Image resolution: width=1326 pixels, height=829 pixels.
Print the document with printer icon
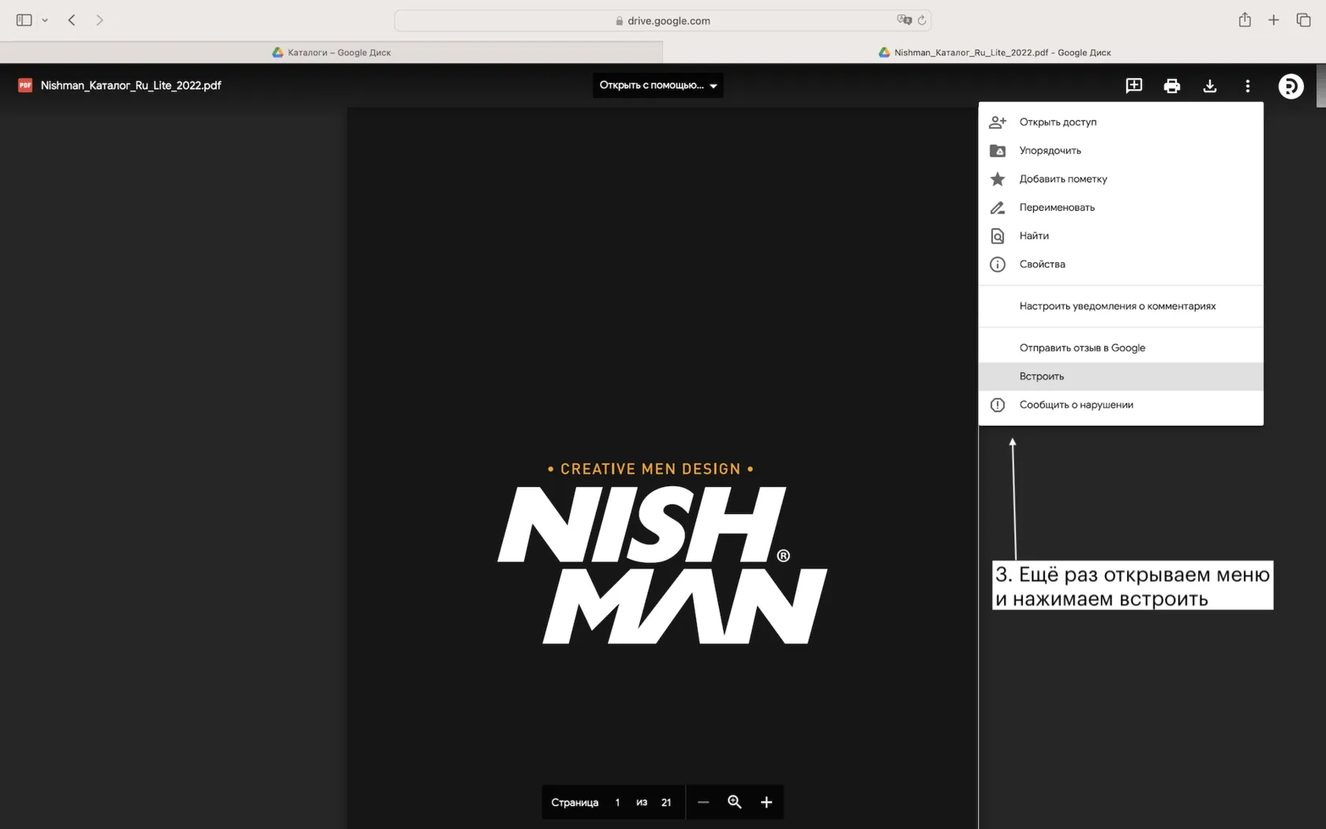pyautogui.click(x=1172, y=86)
